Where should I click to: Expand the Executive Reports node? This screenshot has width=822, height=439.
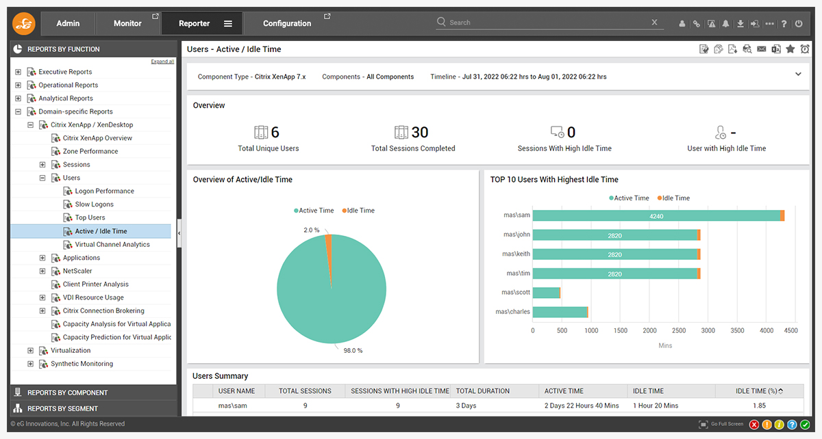click(18, 72)
